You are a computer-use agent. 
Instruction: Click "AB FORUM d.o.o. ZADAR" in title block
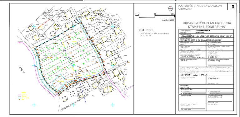coord(194,75)
